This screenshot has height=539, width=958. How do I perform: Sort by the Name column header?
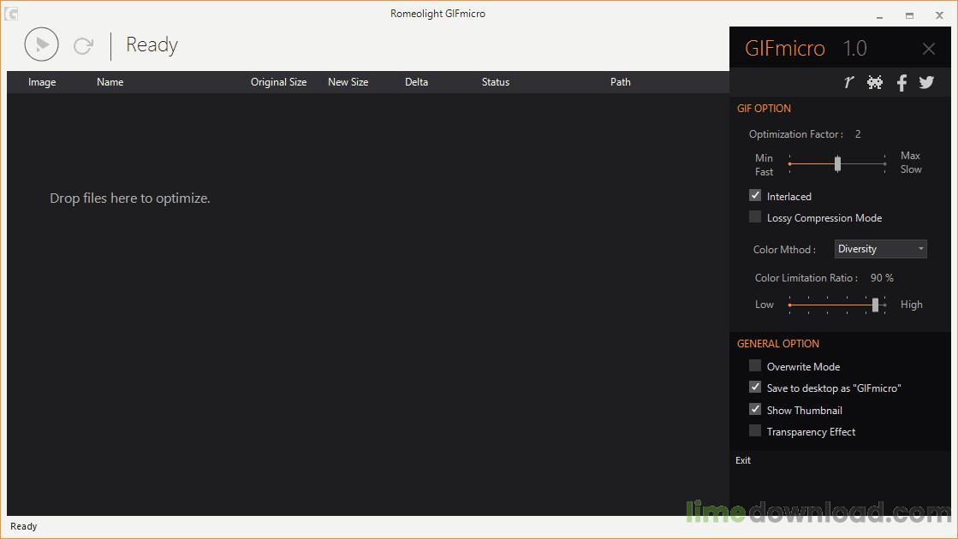110,82
